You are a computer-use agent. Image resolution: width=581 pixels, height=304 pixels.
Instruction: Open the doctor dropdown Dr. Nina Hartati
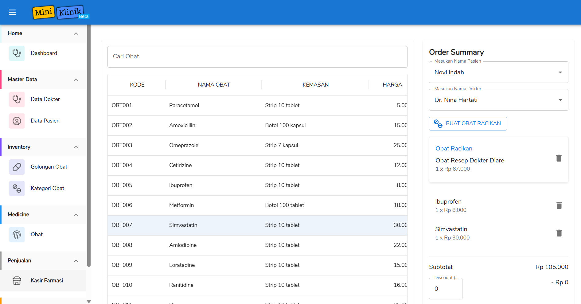(498, 100)
